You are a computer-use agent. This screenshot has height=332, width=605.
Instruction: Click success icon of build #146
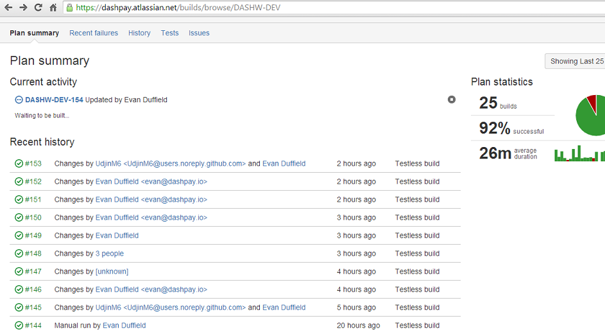pos(19,290)
